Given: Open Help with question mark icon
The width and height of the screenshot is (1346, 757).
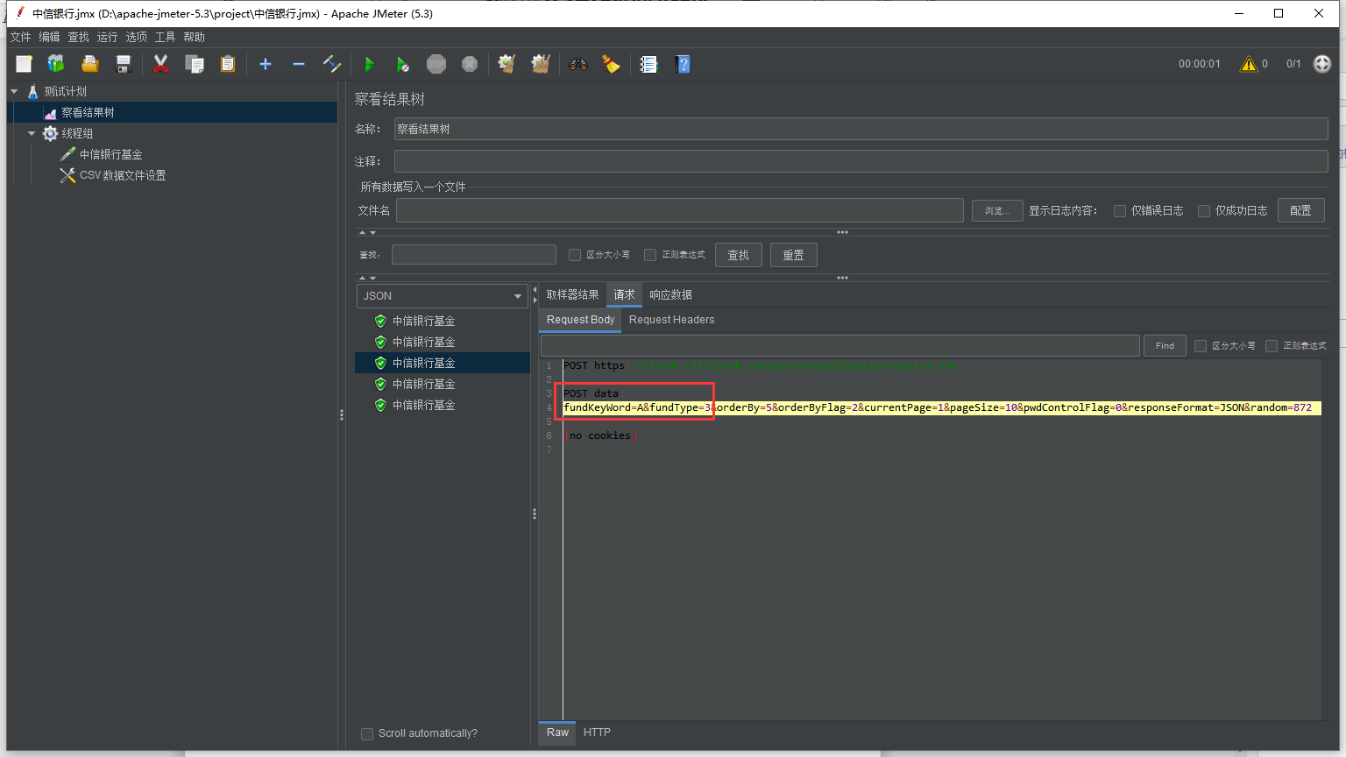Looking at the screenshot, I should click(x=683, y=64).
